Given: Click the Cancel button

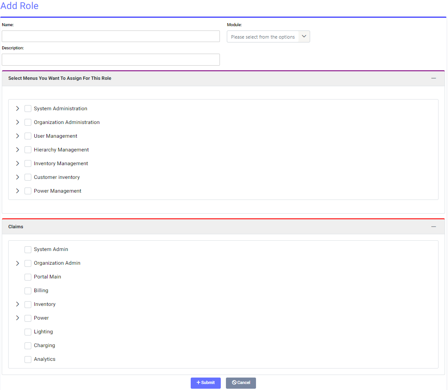Looking at the screenshot, I should (x=241, y=383).
